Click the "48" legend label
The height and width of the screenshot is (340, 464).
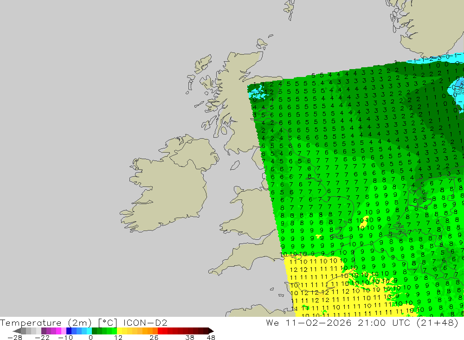(x=211, y=337)
